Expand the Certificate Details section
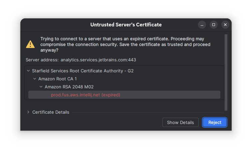The image size is (252, 153). coord(28,112)
